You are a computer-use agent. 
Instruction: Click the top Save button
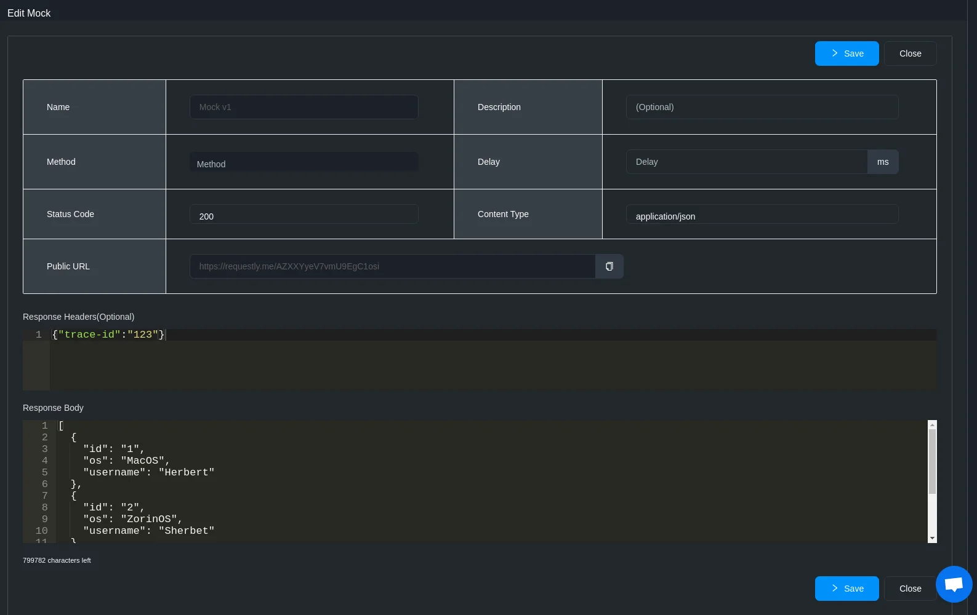pos(846,54)
